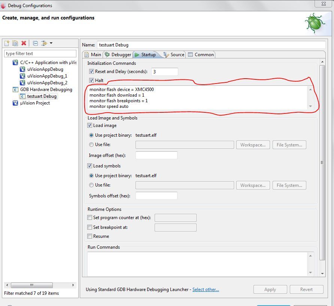Click the Apply button

pyautogui.click(x=270, y=290)
